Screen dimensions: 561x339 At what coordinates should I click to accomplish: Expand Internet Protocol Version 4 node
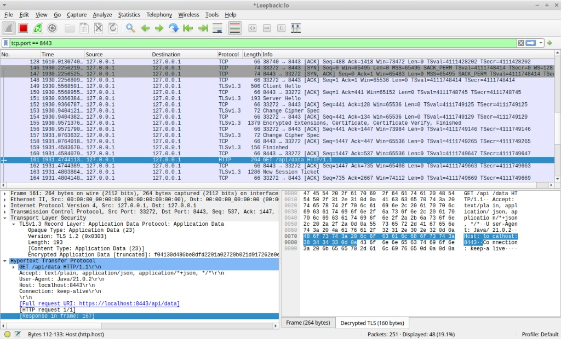click(x=4, y=206)
